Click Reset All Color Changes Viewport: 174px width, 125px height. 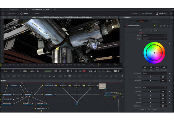tap(148, 110)
